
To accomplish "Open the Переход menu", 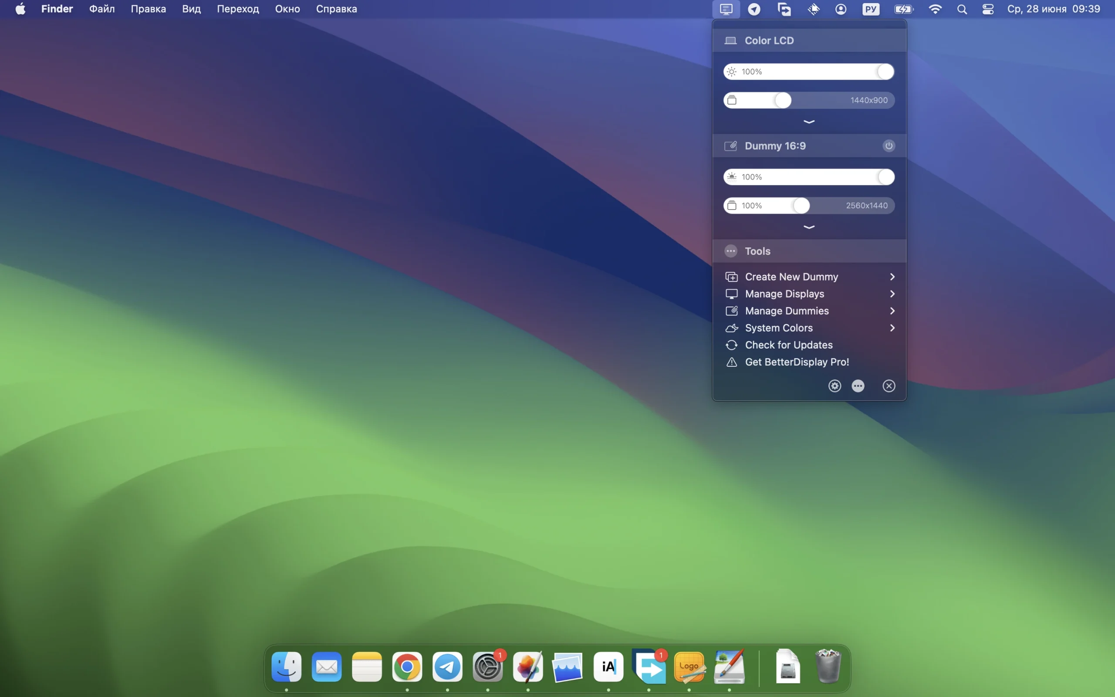I will pos(238,9).
